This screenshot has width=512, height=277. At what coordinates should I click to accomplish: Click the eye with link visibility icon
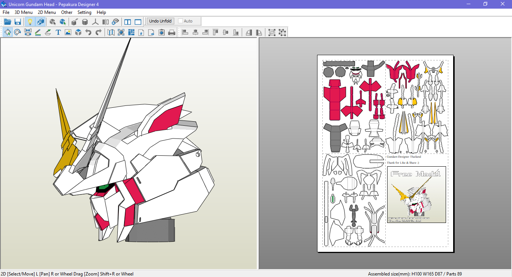pos(115,22)
